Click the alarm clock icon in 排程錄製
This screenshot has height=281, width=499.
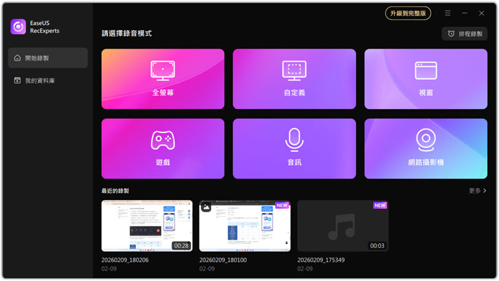coord(451,34)
